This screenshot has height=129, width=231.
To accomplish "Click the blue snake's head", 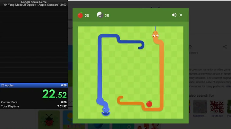I will [x=106, y=111].
